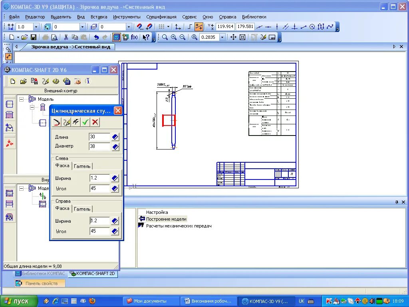Toggle the grid display button

162,27
